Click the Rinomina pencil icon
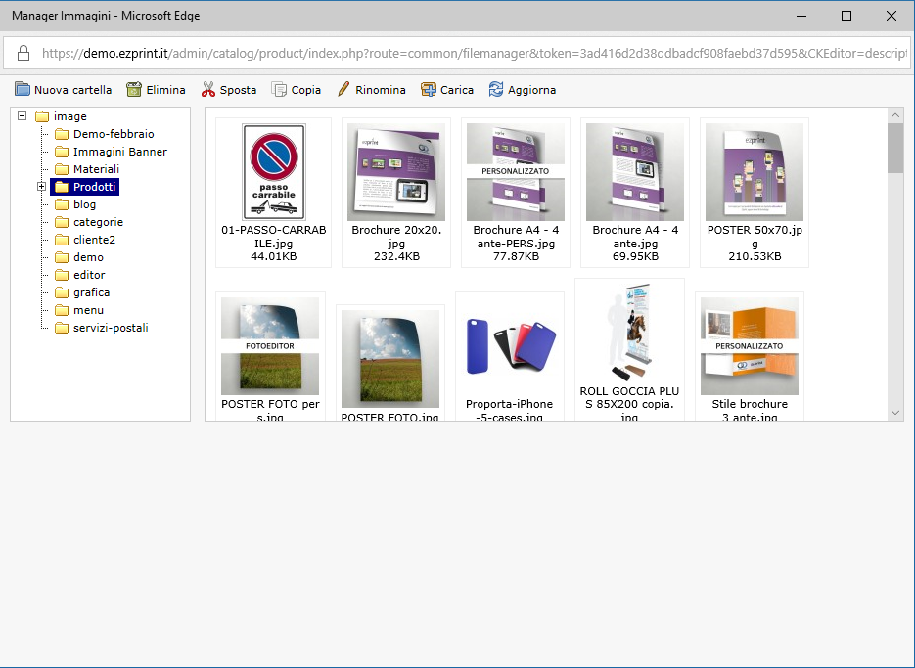The height and width of the screenshot is (668, 915). point(343,89)
